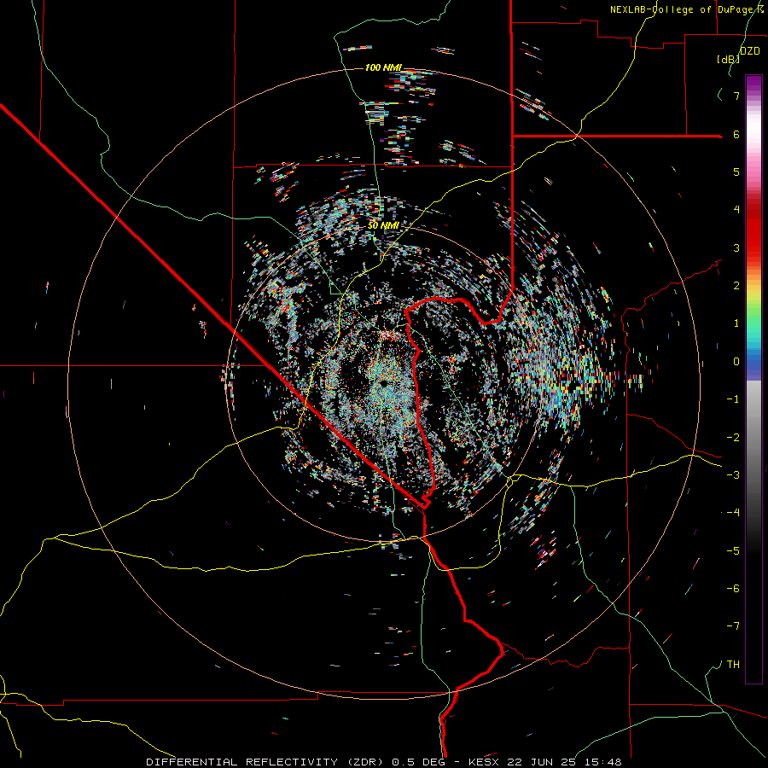
Task: Click the "0" value on the dB scale
Action: 736,362
